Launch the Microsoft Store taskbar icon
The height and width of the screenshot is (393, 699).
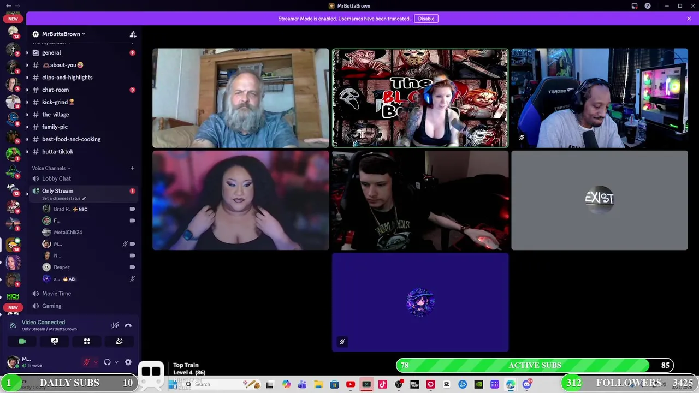(334, 384)
